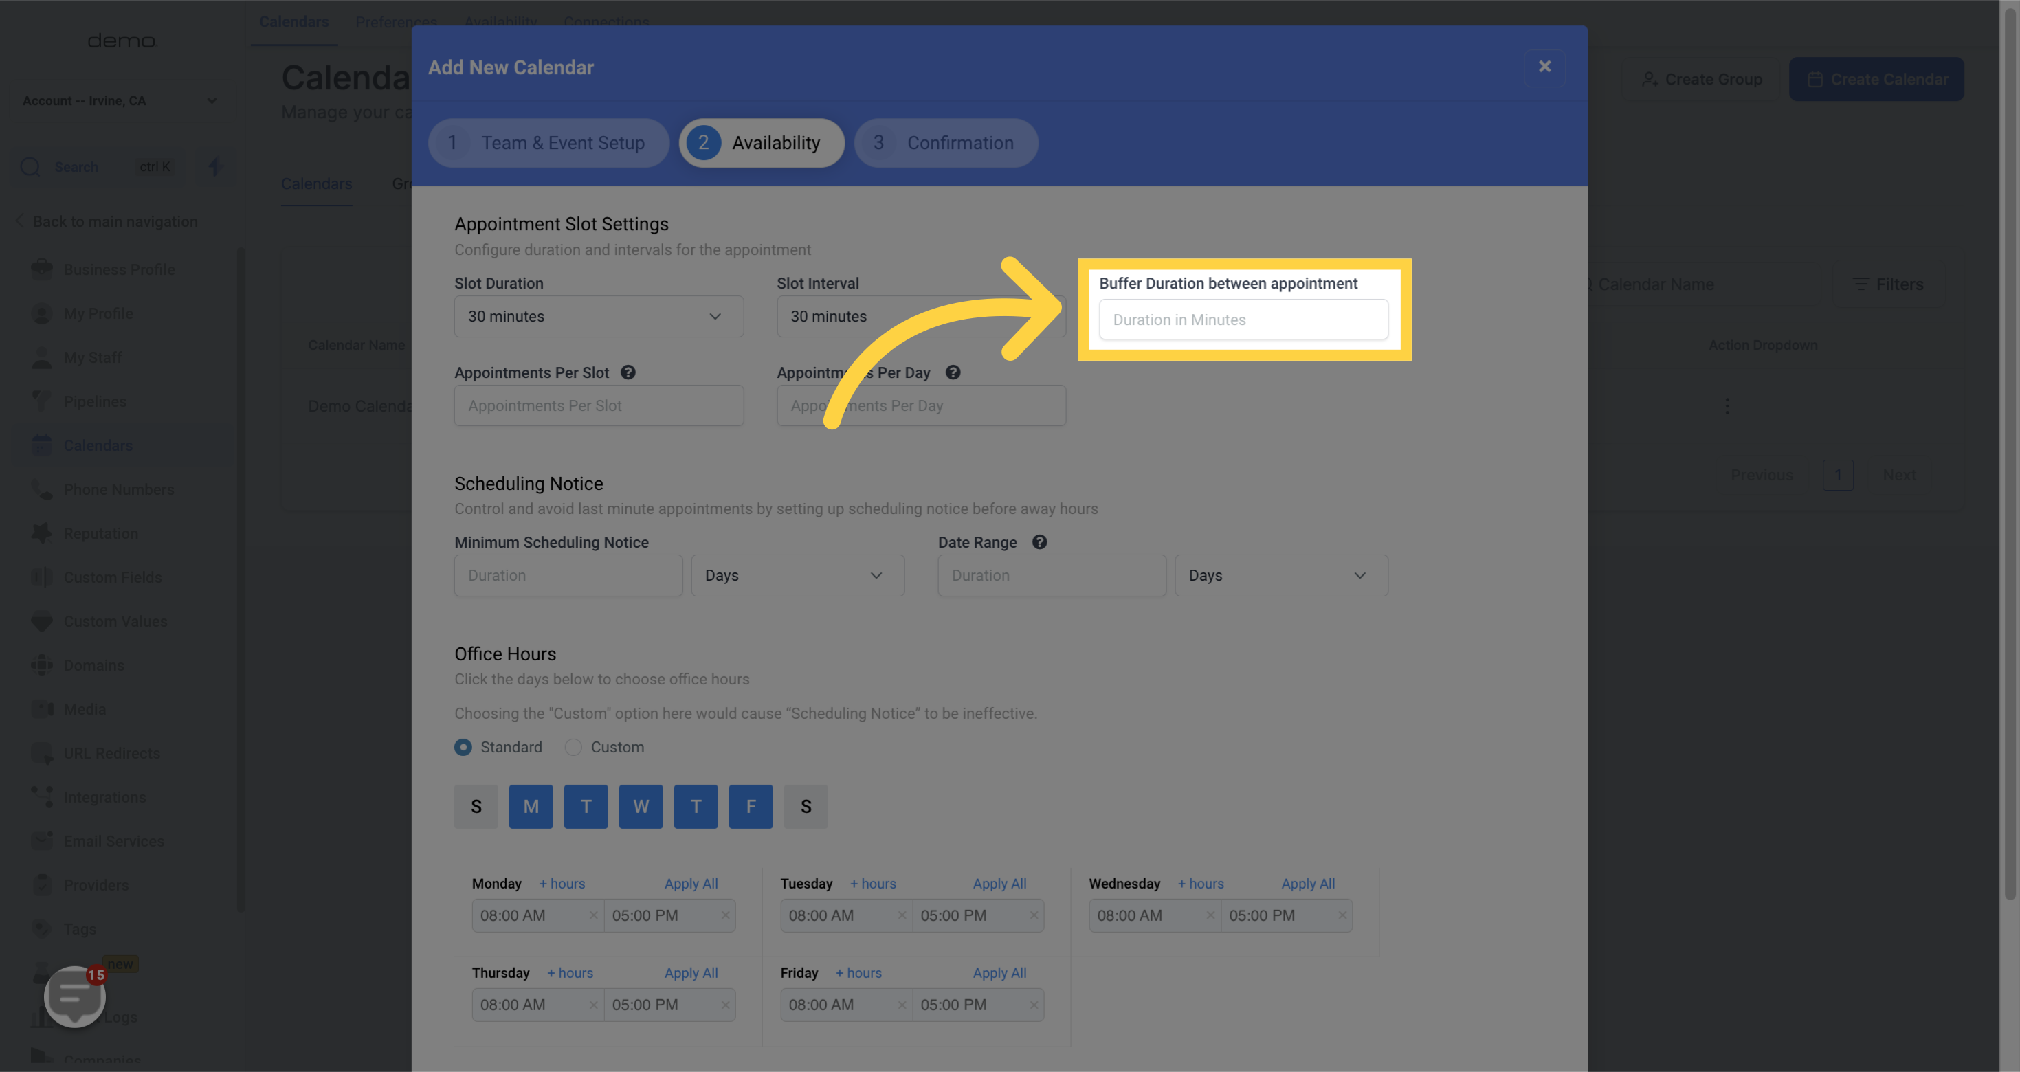2020x1072 pixels.
Task: Clear Monday's 08:00 AM start time
Action: coord(593,915)
